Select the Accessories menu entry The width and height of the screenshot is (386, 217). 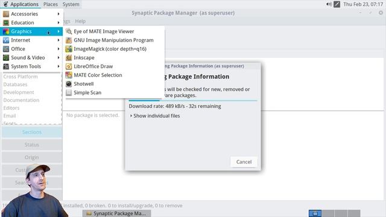pyautogui.click(x=31, y=14)
